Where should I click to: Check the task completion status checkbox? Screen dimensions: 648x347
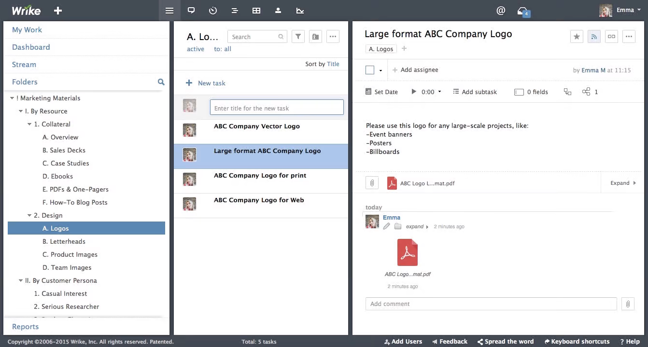pos(370,70)
